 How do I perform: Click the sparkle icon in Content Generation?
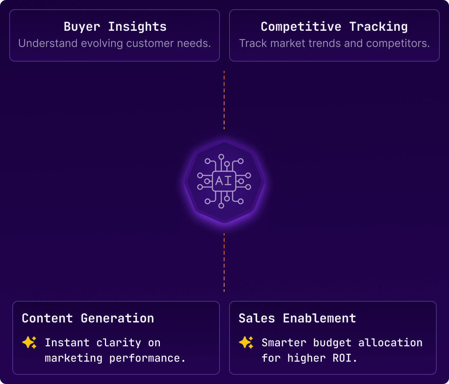tap(29, 342)
